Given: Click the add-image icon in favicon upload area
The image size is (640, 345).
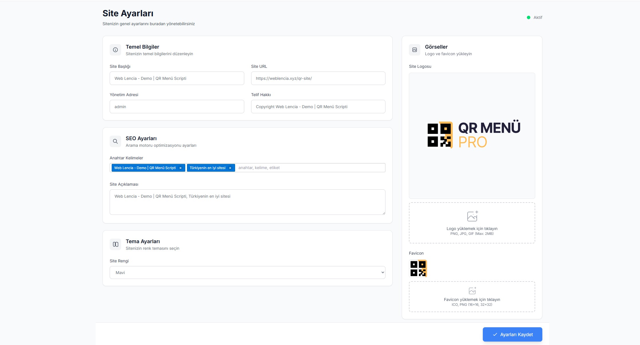Looking at the screenshot, I should tap(472, 291).
